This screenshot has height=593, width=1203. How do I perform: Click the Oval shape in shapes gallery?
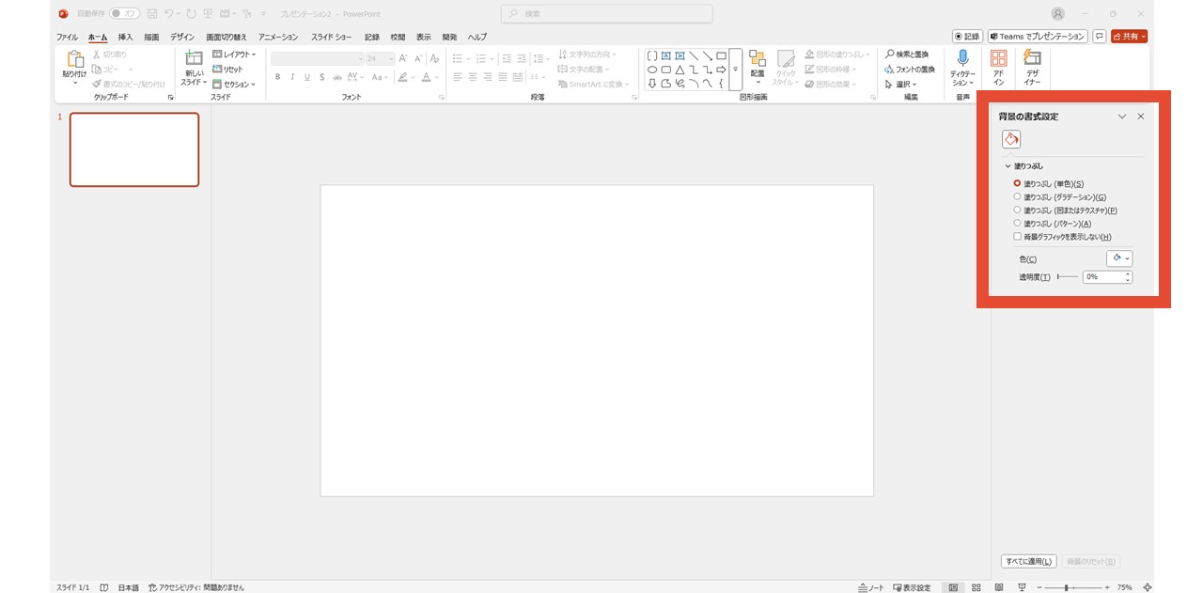(x=652, y=70)
